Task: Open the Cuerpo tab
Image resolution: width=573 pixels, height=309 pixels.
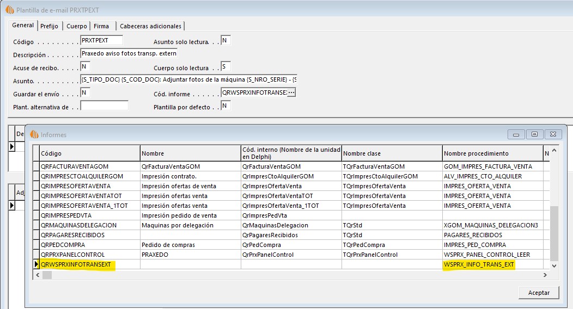Action: pyautogui.click(x=77, y=26)
